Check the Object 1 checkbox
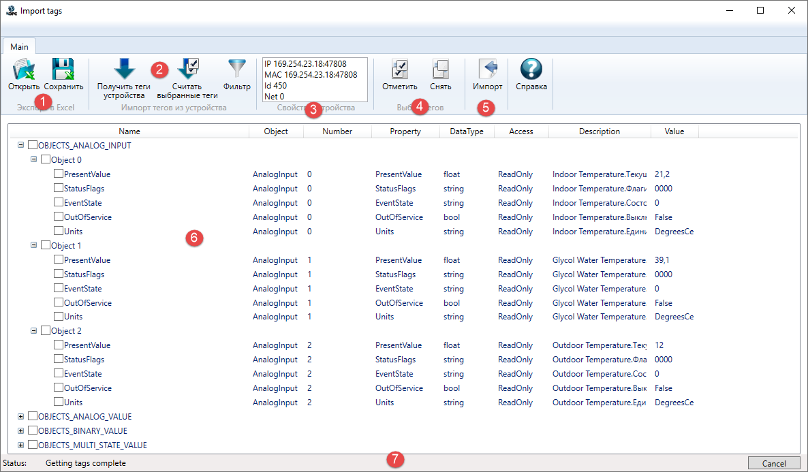808x472 pixels. (x=46, y=246)
